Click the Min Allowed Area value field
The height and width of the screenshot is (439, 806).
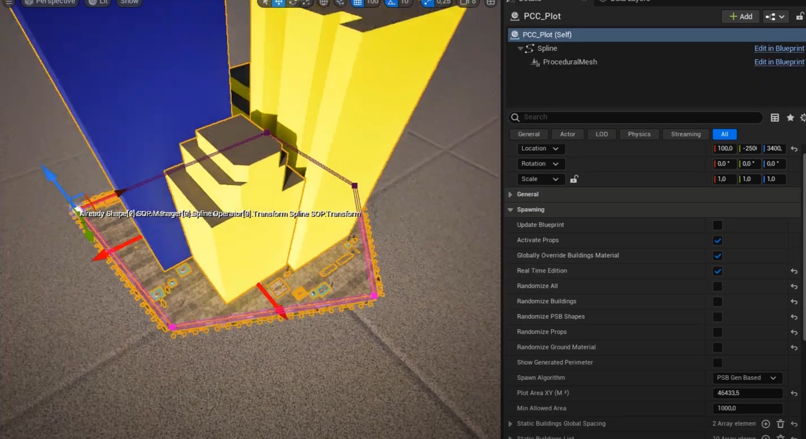(x=747, y=409)
